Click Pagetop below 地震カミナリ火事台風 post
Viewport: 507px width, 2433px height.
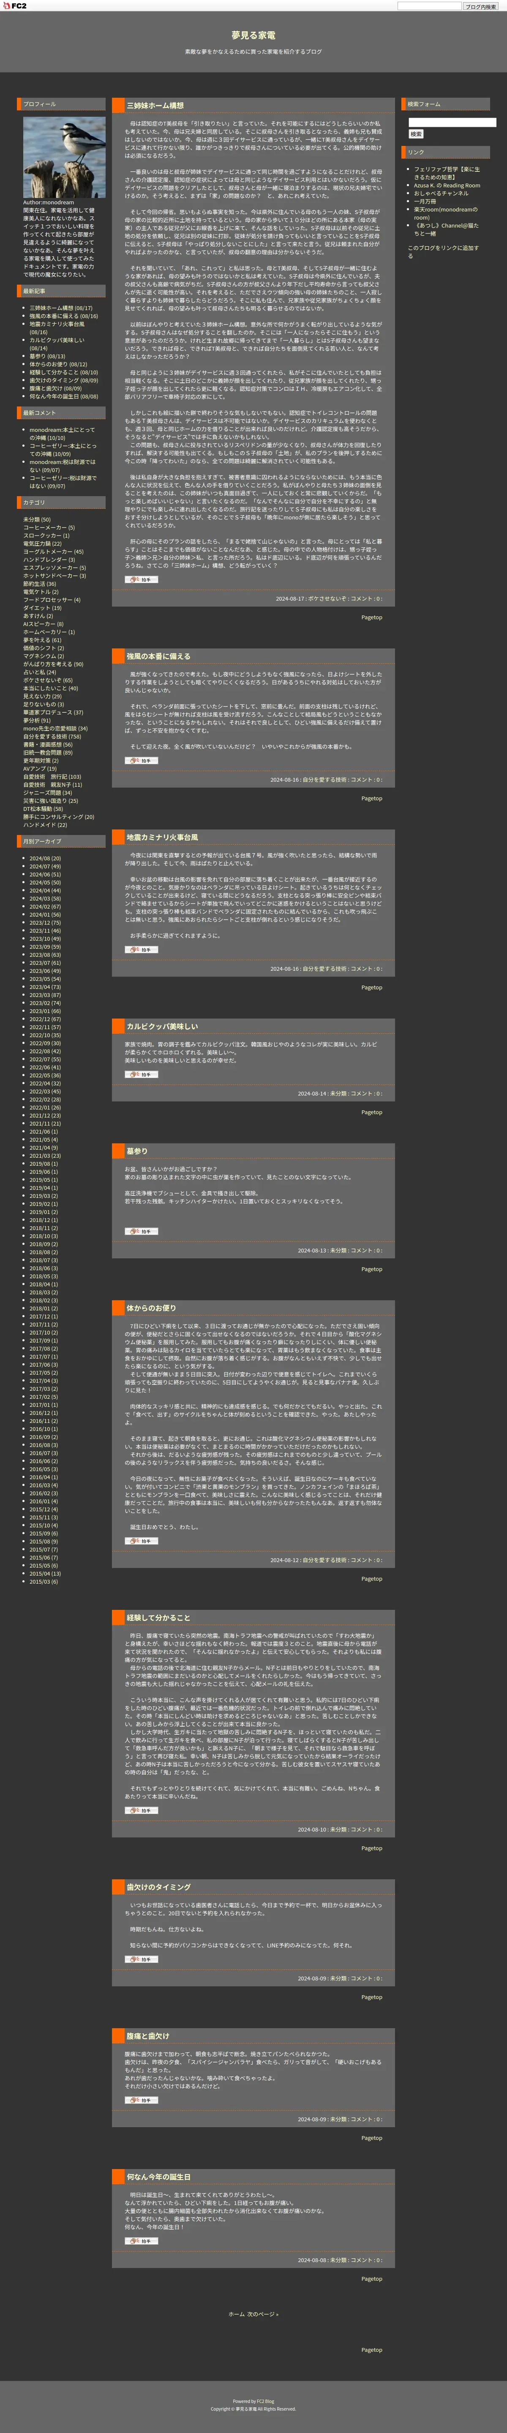[372, 988]
